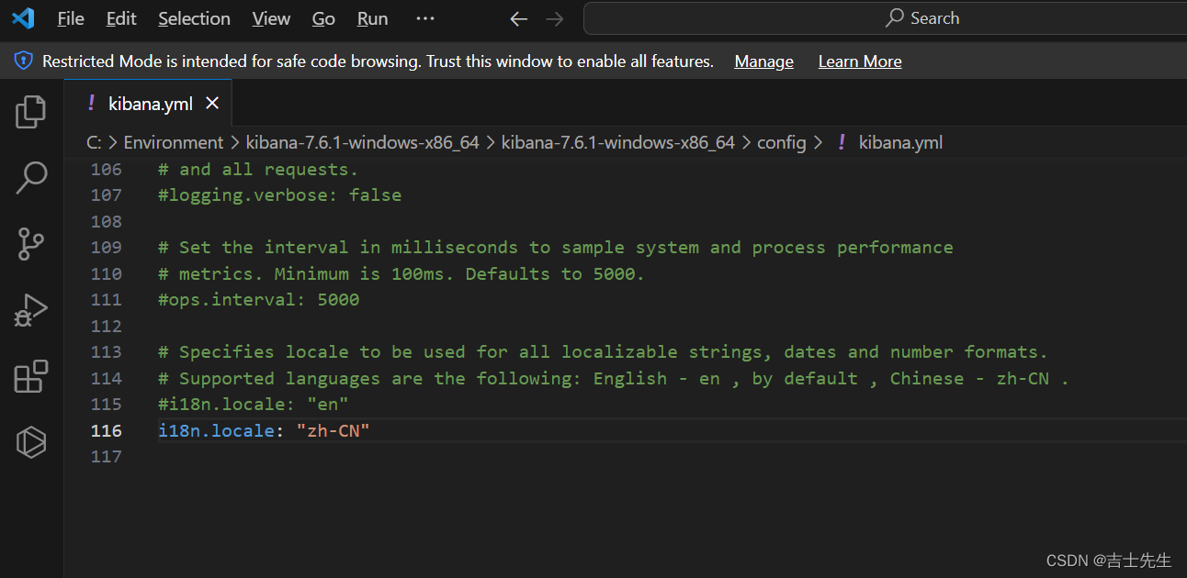Click the 'Set the interval in milliseconds' comment
The image size is (1187, 578).
(x=556, y=247)
